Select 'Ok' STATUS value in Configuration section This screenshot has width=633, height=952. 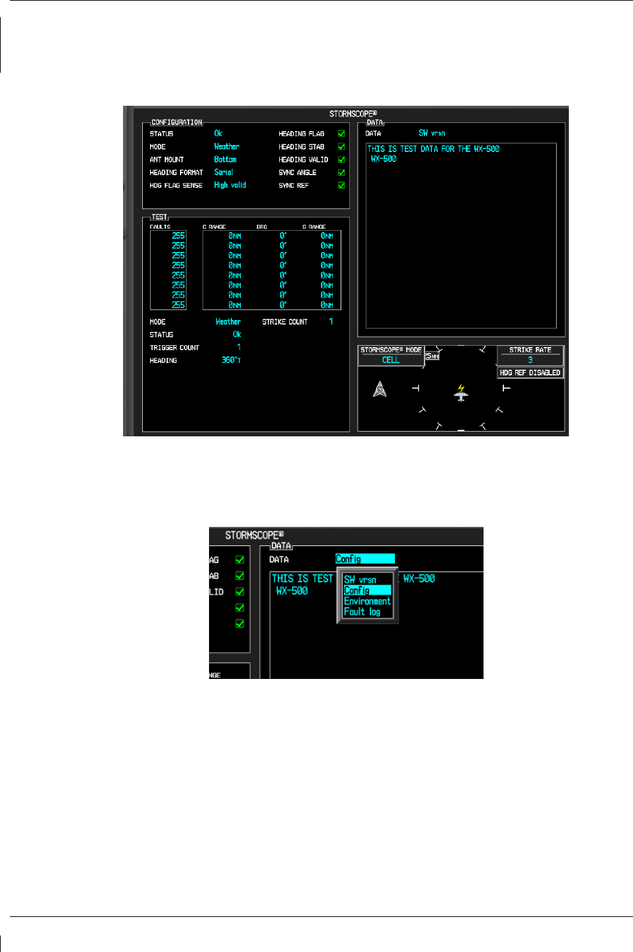(218, 134)
